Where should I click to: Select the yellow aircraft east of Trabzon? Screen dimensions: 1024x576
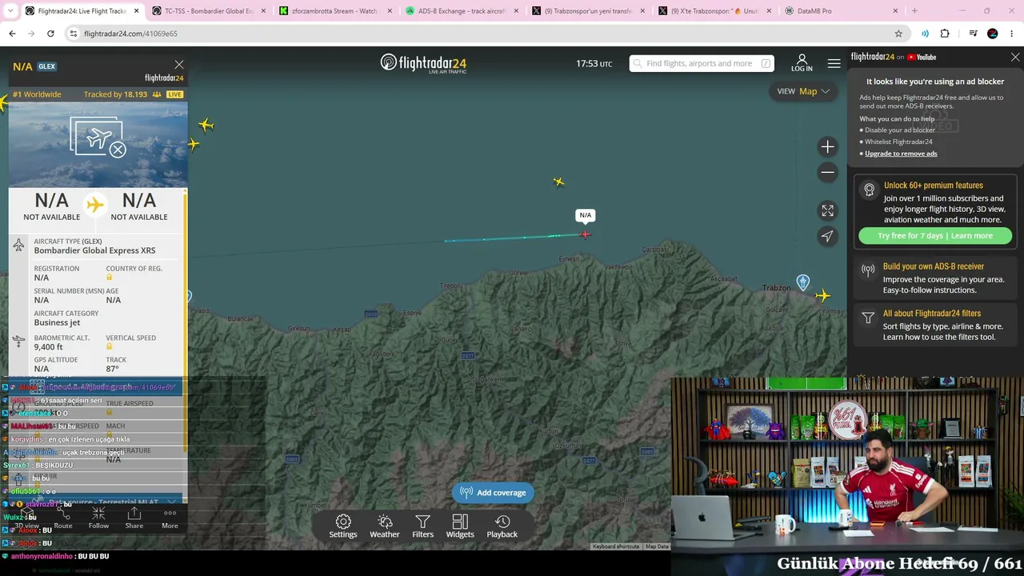pyautogui.click(x=822, y=296)
